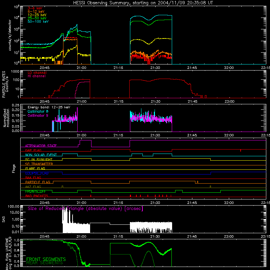Click the SC TRANSMITTER flag label

click(39, 164)
